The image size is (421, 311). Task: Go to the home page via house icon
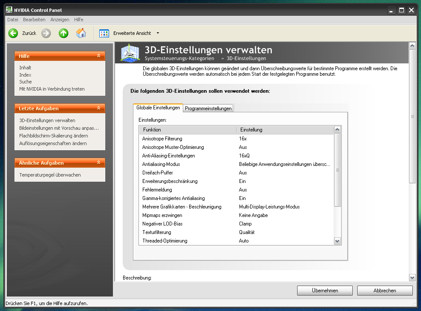point(81,33)
